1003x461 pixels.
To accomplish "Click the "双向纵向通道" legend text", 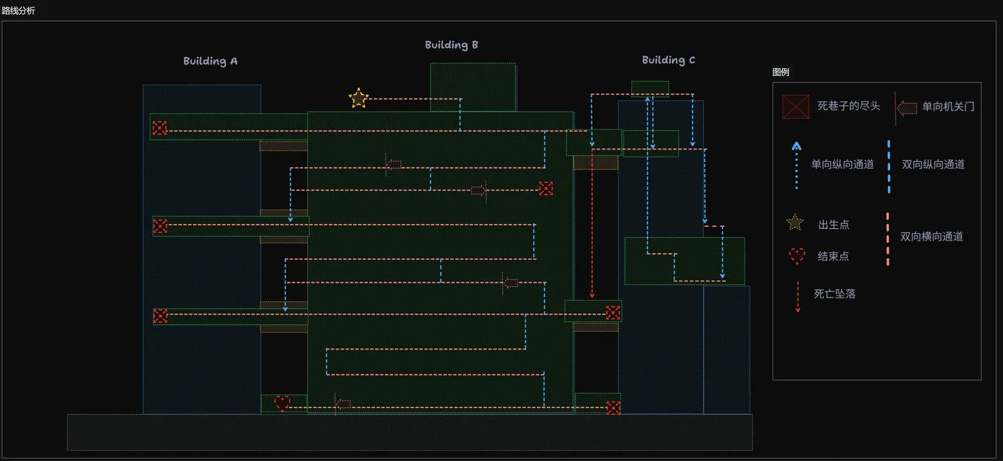I will [x=933, y=165].
